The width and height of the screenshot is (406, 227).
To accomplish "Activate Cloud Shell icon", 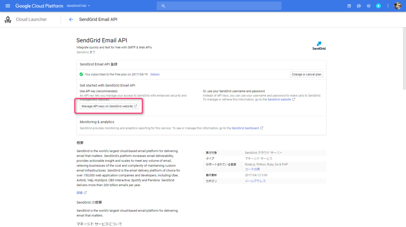I will (x=349, y=6).
